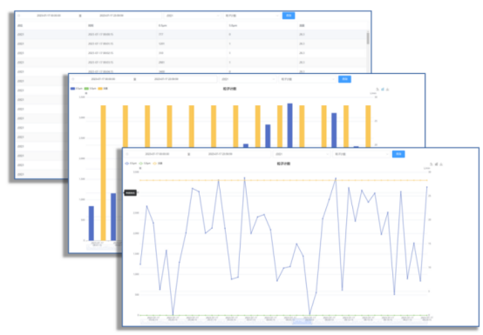Click the end date field in line chart window

pyautogui.click(x=220, y=154)
